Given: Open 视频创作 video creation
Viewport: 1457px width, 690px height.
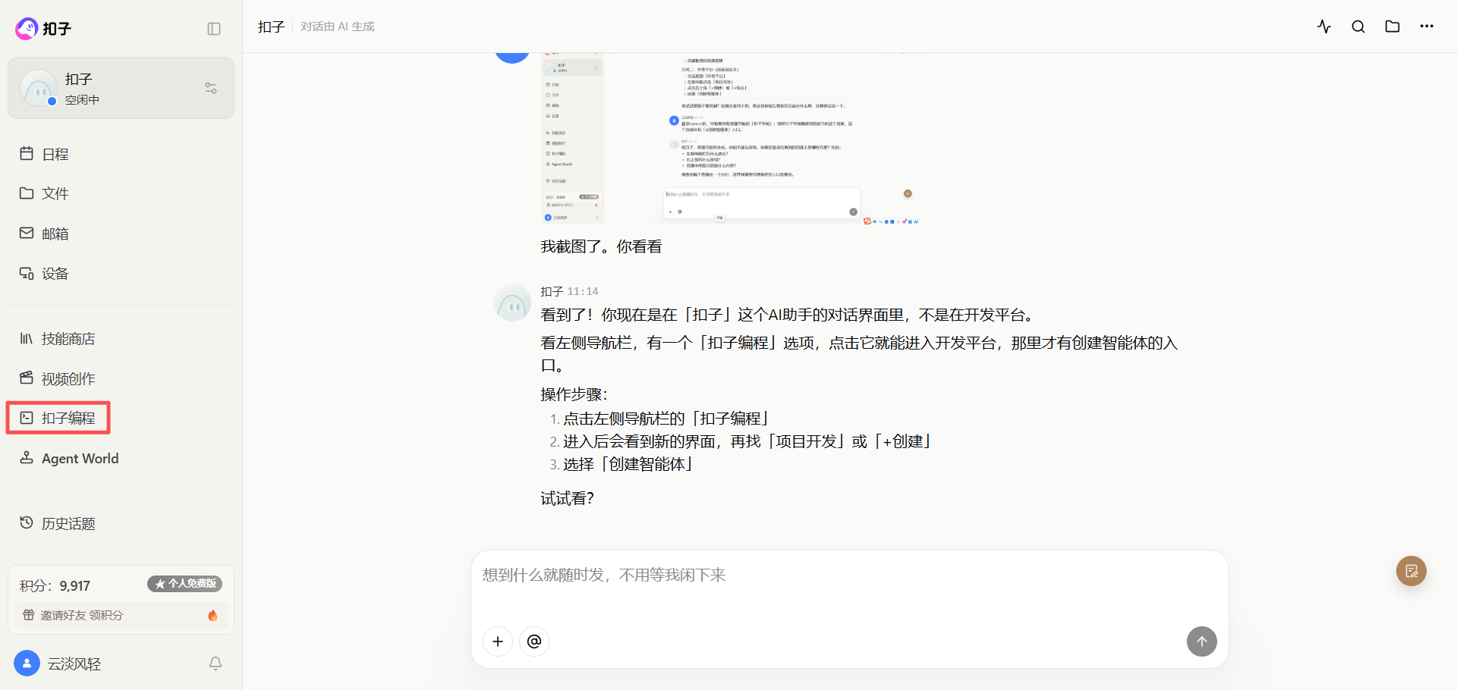Looking at the screenshot, I should [121, 378].
